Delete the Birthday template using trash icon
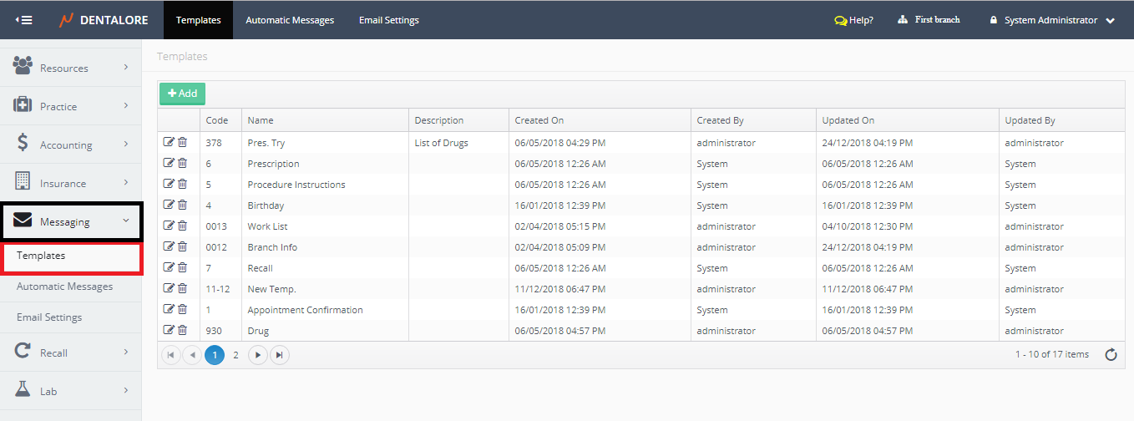 coord(182,205)
